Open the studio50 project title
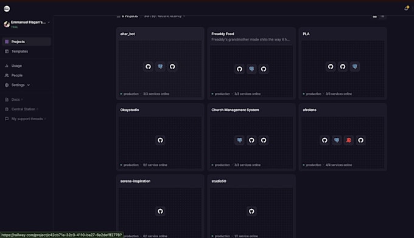This screenshot has height=238, width=414. (x=219, y=181)
